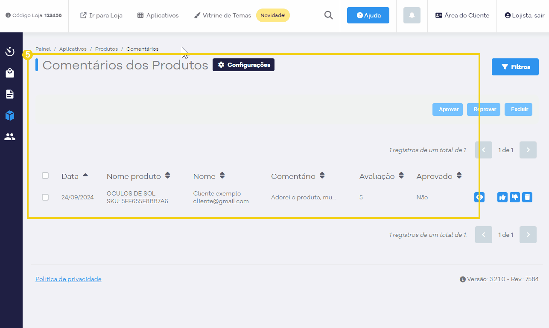
Task: Open the document page sidebar icon
Action: (10, 94)
